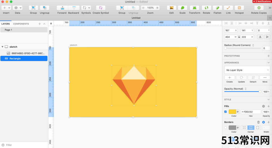272x148 pixels.
Task: Open the Data dropdown menu
Action: click(x=18, y=8)
